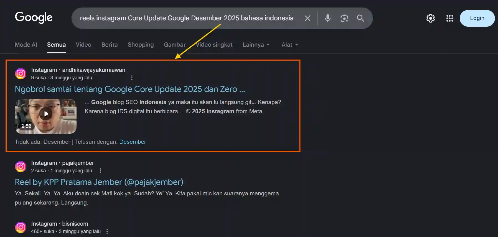Click the text '9 suka · 3 minggu yang lalu'

click(x=62, y=78)
